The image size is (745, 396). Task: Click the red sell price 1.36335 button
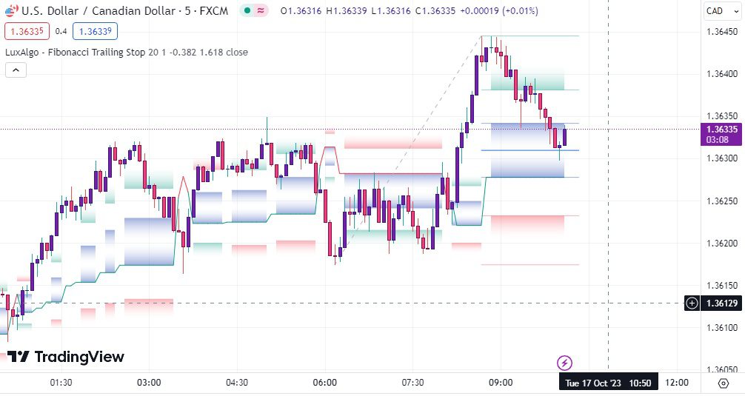pyautogui.click(x=27, y=31)
